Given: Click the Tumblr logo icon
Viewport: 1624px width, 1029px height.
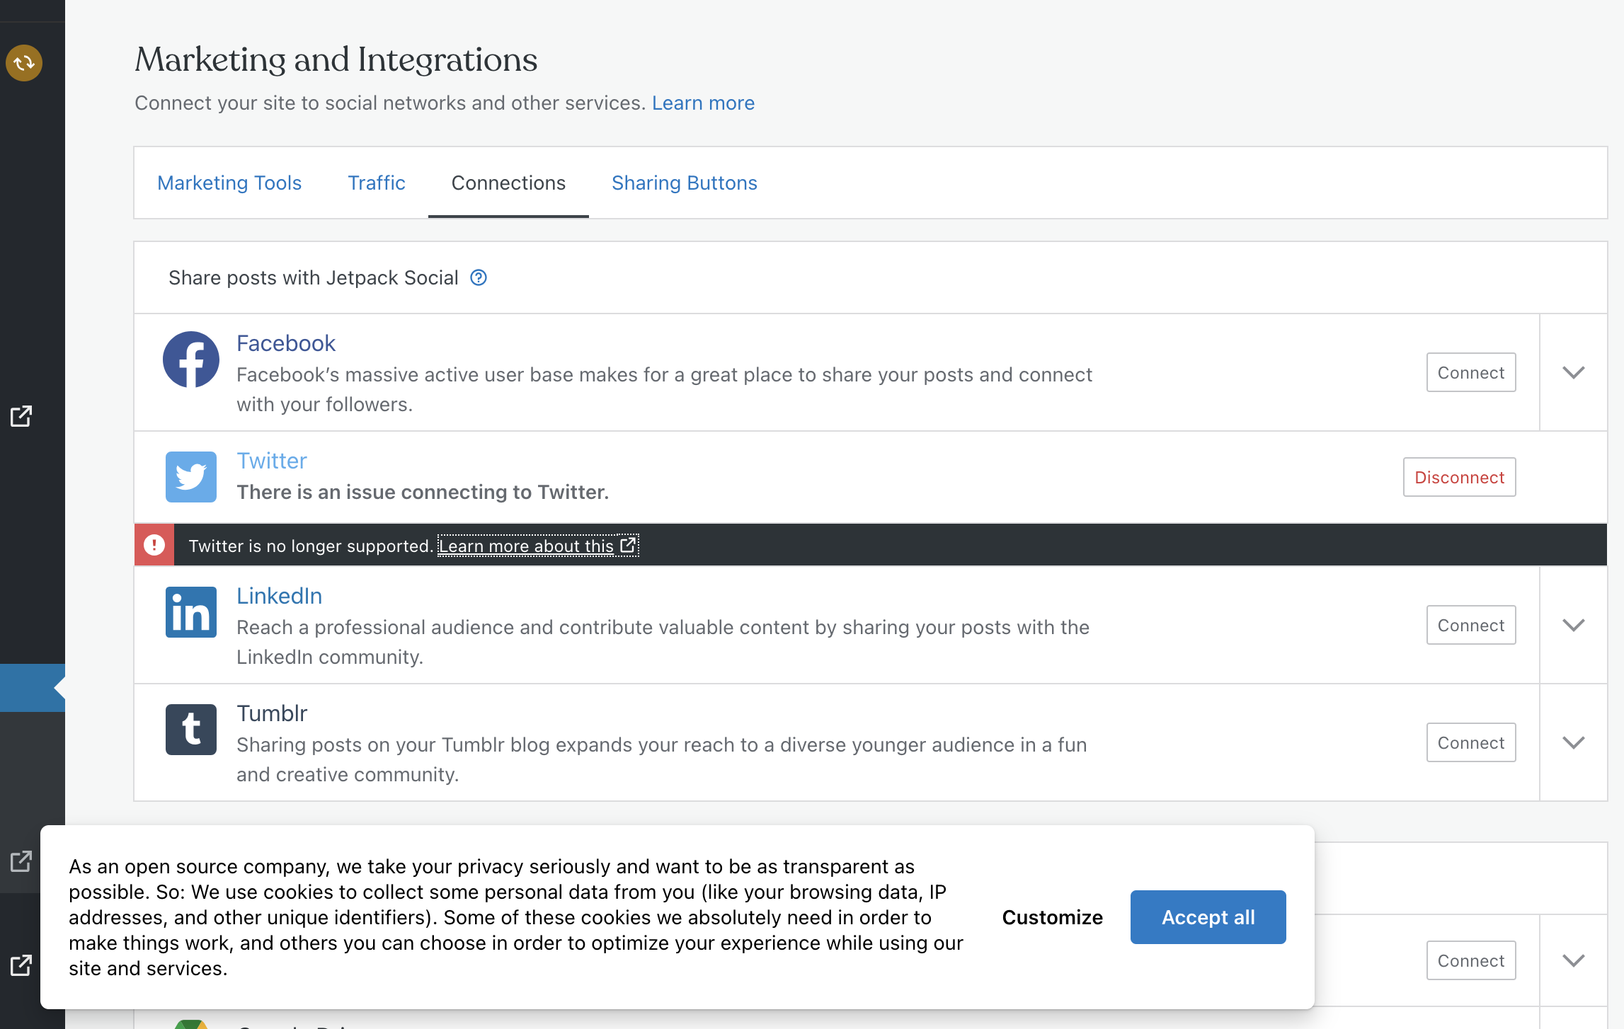Looking at the screenshot, I should (191, 730).
